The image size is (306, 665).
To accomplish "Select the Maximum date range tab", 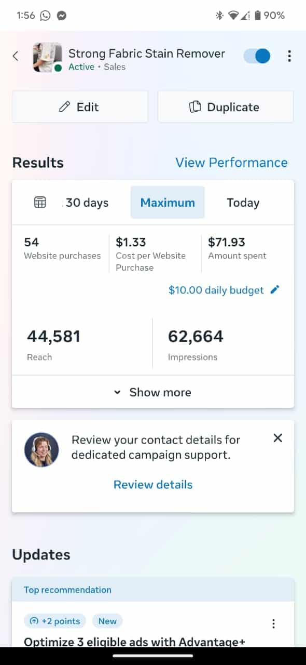I will pos(168,203).
